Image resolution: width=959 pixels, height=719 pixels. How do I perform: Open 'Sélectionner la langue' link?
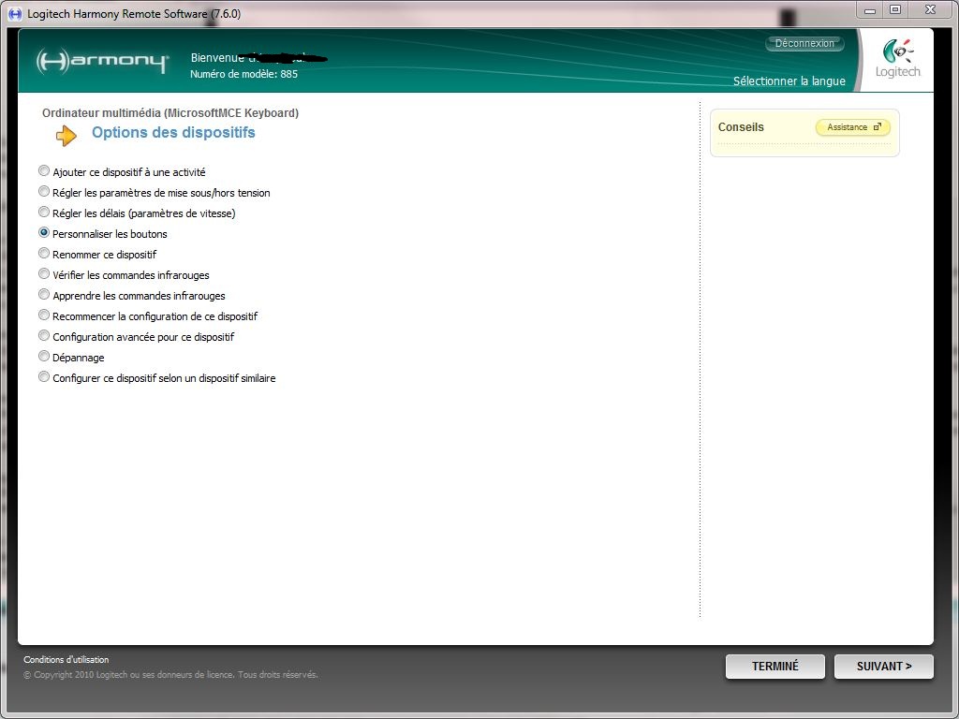click(789, 81)
